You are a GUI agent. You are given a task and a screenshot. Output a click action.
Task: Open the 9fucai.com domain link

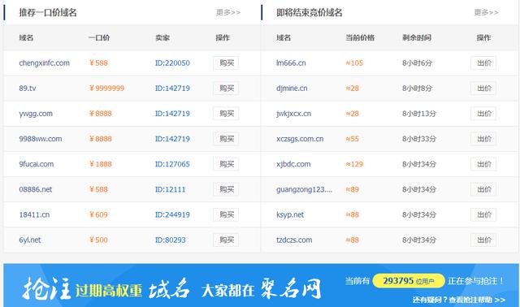[x=36, y=164]
